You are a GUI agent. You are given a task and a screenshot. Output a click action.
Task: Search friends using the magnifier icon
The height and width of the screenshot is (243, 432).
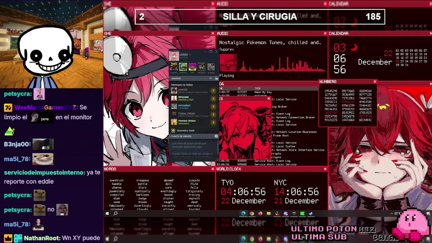click(211, 78)
